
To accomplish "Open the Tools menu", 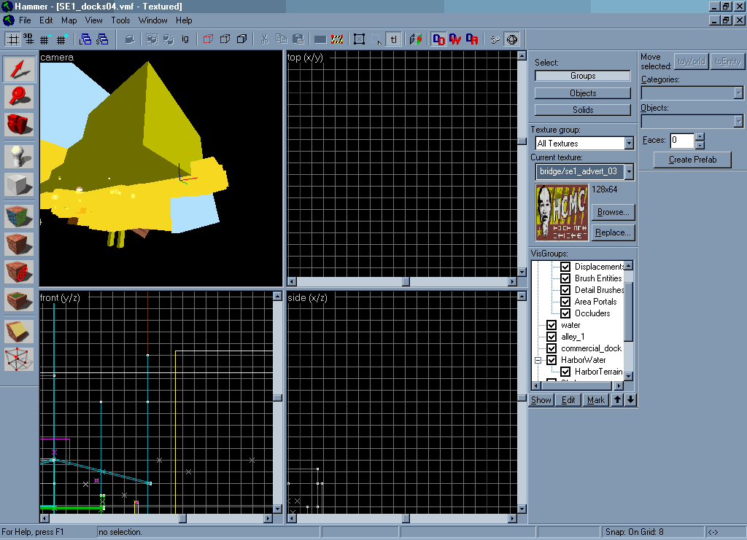I will [120, 20].
